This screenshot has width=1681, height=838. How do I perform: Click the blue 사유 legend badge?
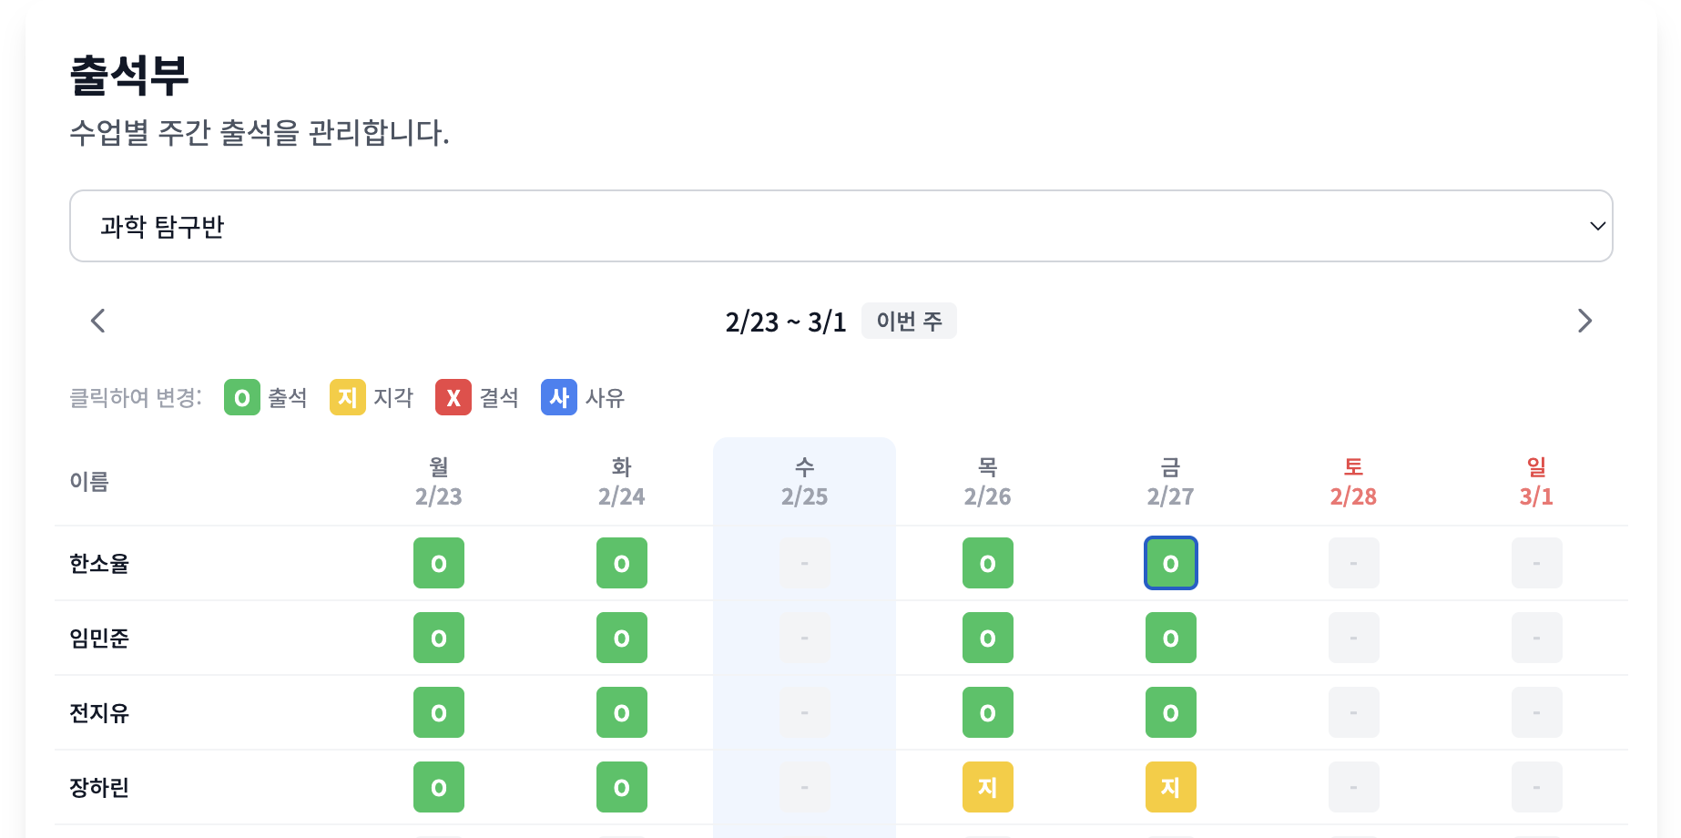[x=558, y=397]
